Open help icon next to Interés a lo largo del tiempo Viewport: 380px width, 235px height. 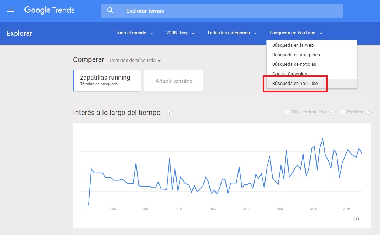170,113
